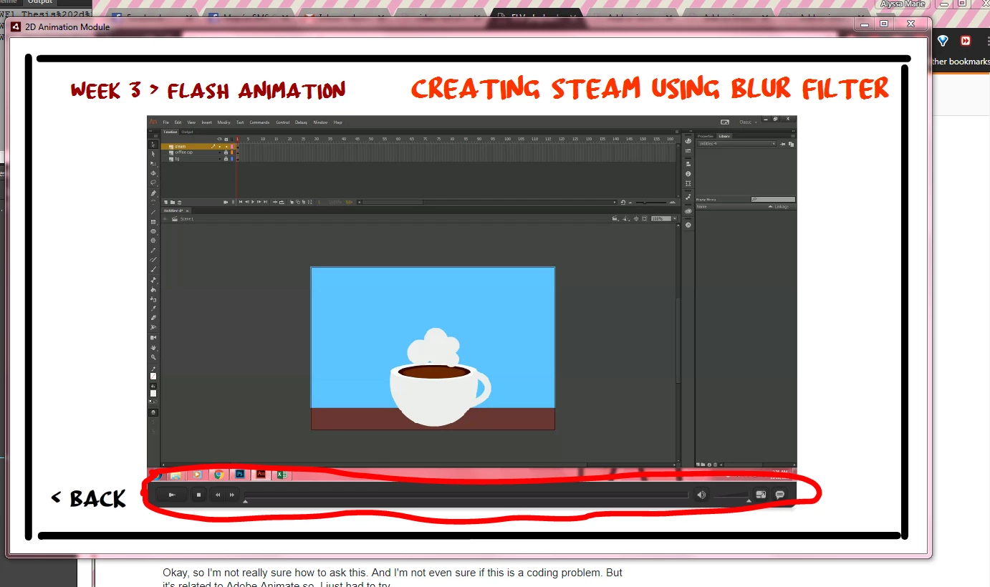Mute the video with the speaker icon
Viewport: 990px width, 587px height.
tap(701, 495)
